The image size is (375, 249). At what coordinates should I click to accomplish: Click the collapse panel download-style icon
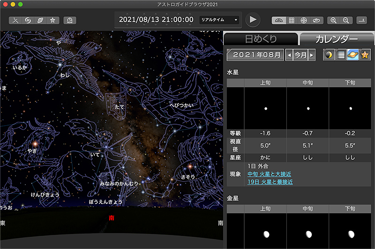tap(362, 20)
